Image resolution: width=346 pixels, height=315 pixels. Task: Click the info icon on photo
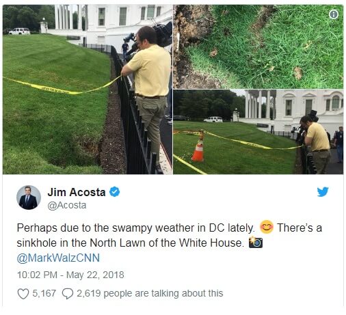(334, 14)
